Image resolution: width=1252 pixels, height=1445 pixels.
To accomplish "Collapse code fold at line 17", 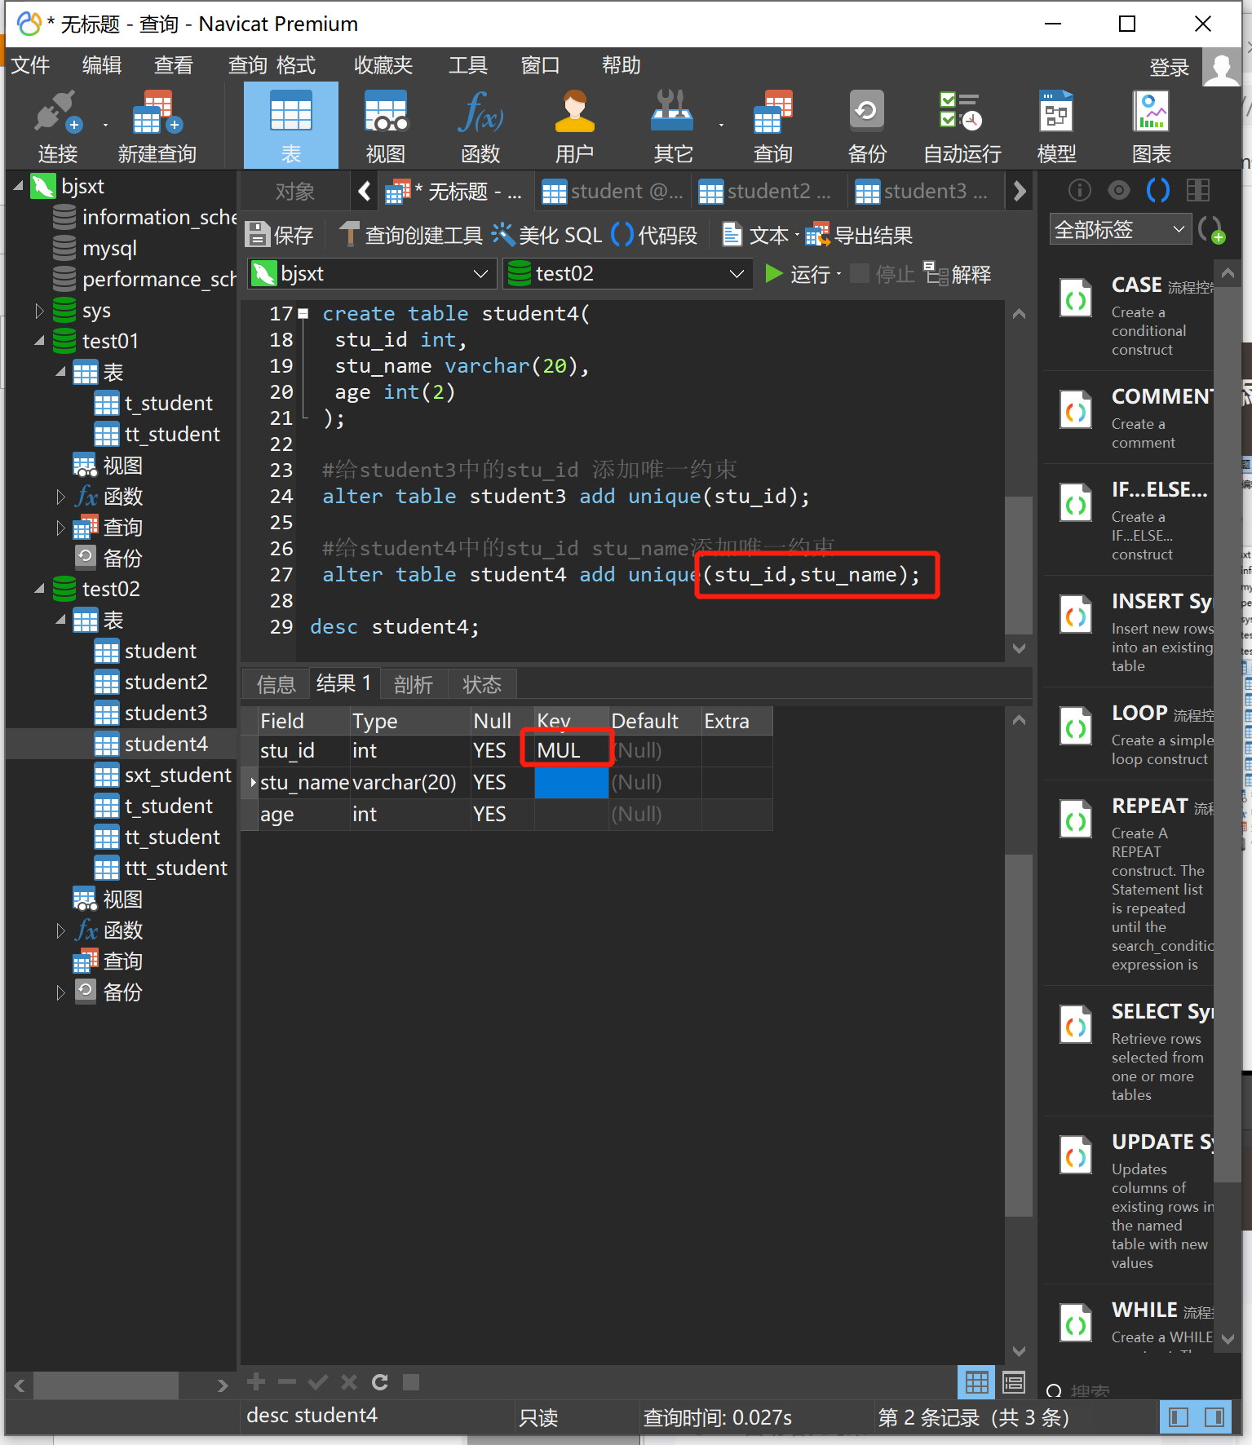I will [x=303, y=314].
